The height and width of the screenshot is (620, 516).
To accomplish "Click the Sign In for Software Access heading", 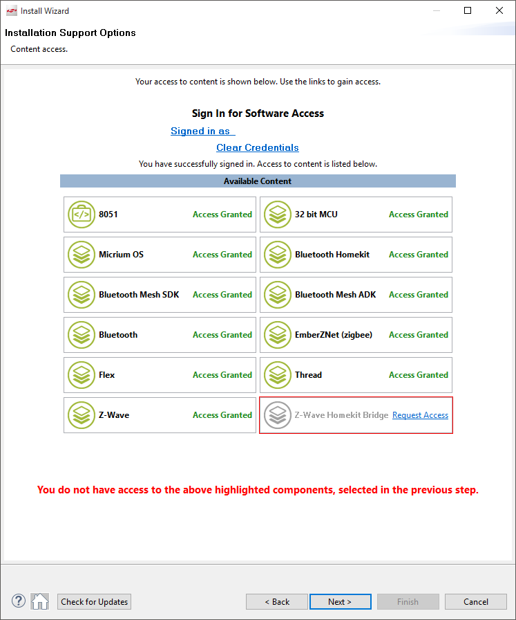I will click(x=258, y=113).
